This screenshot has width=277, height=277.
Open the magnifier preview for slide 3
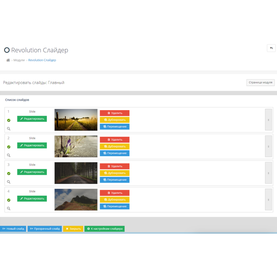pos(9,182)
